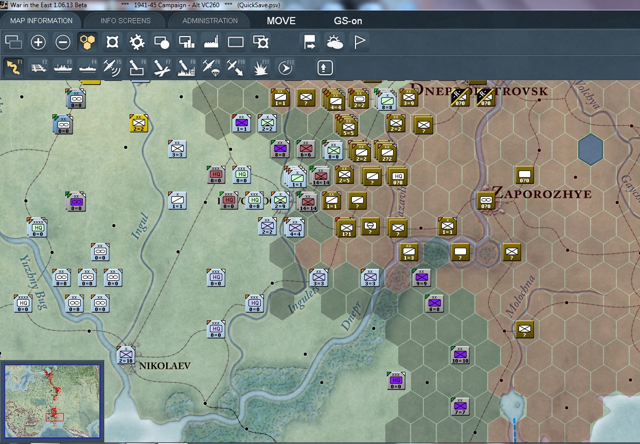Toggle the fortification levels view icon
Image resolution: width=640 pixels, height=444 pixels.
click(x=113, y=42)
